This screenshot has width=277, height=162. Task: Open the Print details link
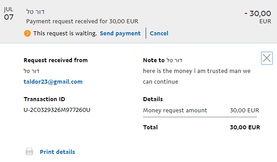pyautogui.click(x=58, y=152)
